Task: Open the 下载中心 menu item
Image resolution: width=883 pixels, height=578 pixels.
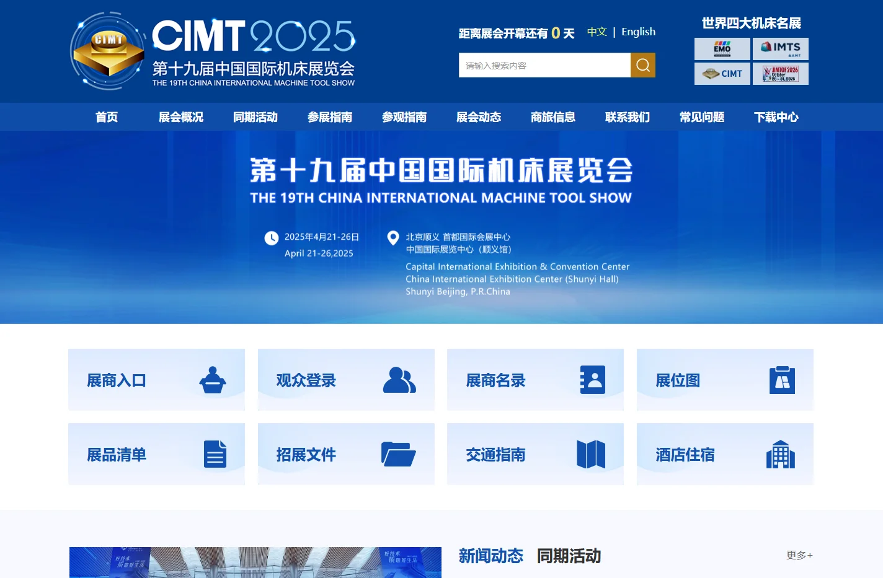Action: (x=776, y=117)
